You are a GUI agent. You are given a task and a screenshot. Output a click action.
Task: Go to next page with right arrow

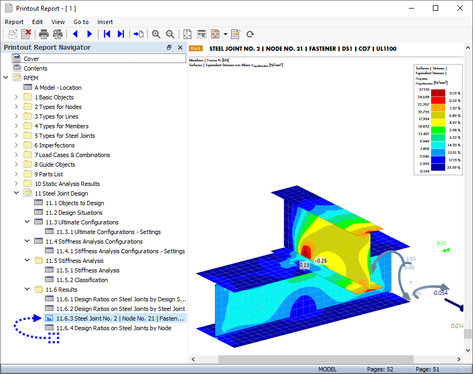coord(89,34)
